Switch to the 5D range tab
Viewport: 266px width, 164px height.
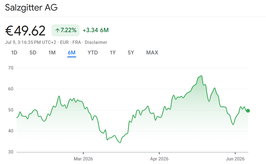pyautogui.click(x=33, y=53)
